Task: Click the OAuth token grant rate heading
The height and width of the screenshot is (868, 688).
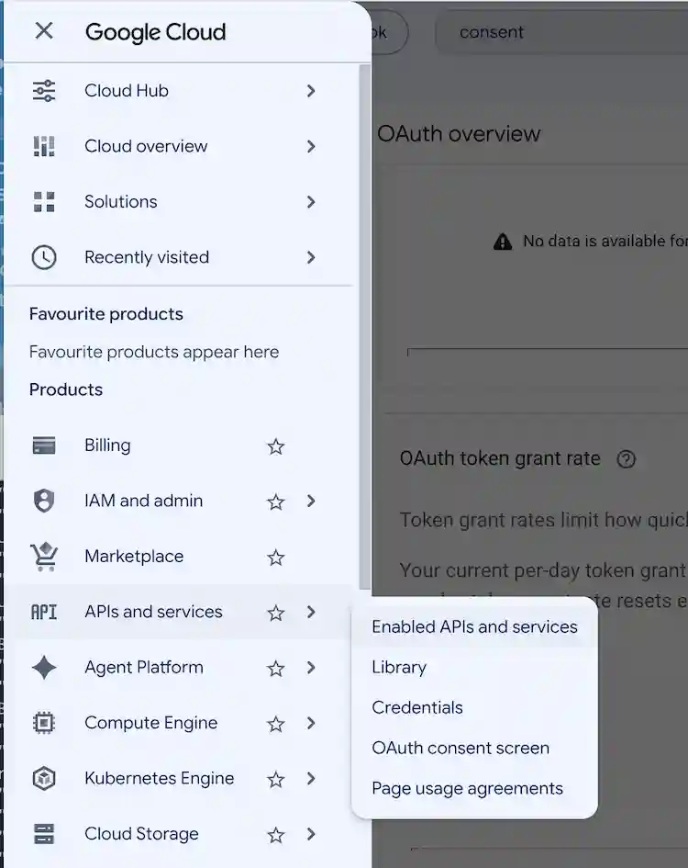Action: pyautogui.click(x=500, y=458)
